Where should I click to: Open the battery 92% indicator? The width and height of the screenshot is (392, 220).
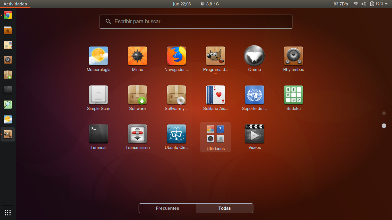tap(377, 4)
